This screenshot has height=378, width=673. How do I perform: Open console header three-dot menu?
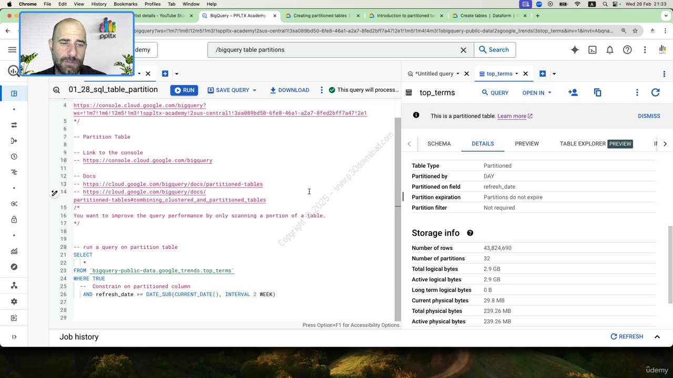645,50
